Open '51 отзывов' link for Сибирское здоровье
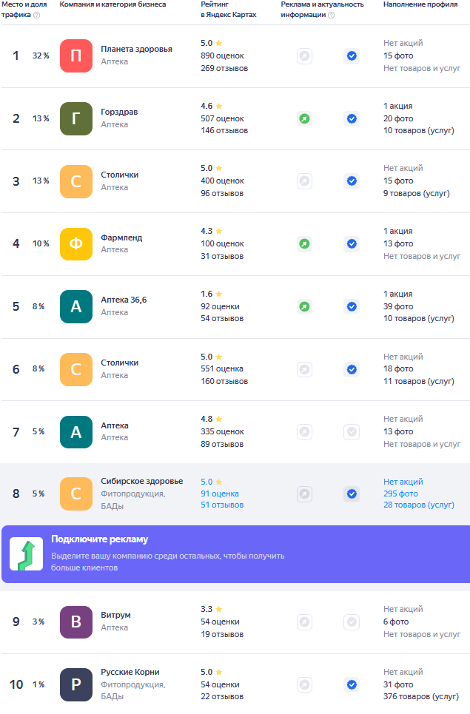The width and height of the screenshot is (470, 714). coord(222,505)
